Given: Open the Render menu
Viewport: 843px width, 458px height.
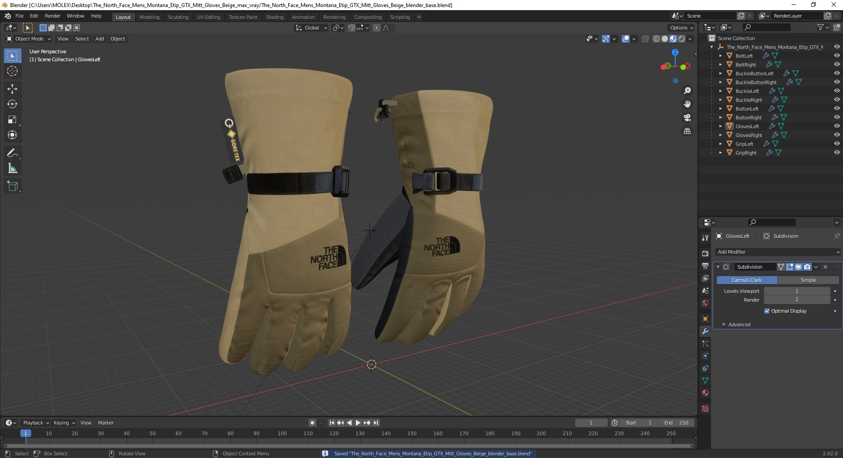Looking at the screenshot, I should 52,16.
